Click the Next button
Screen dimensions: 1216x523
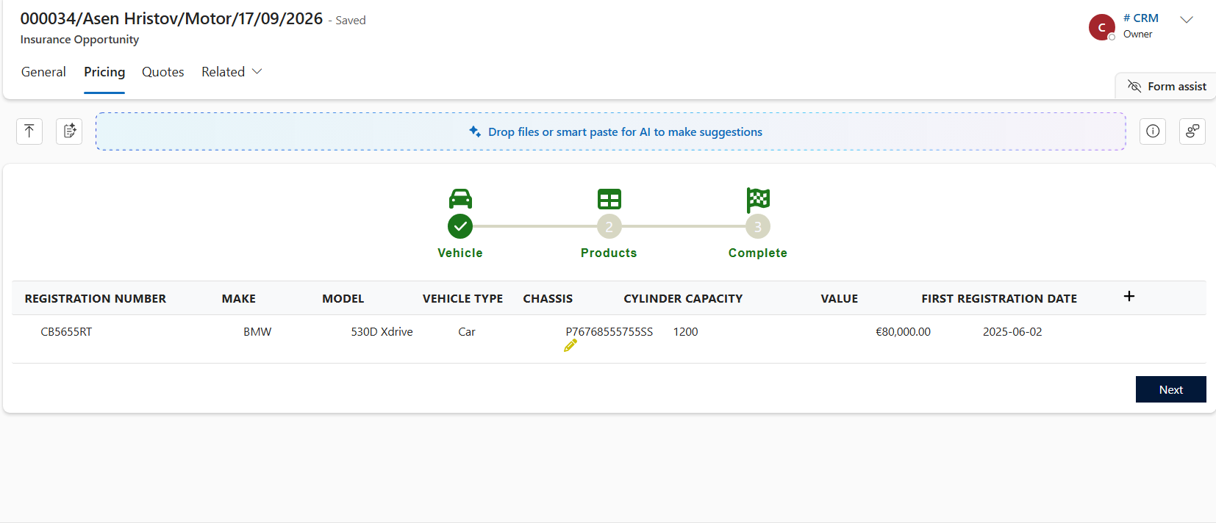point(1170,389)
